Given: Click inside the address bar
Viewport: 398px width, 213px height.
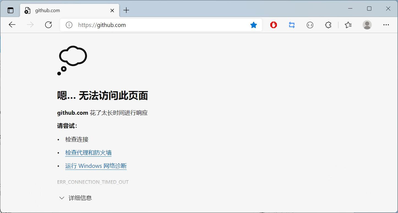Looking at the screenshot, I should click(x=165, y=25).
